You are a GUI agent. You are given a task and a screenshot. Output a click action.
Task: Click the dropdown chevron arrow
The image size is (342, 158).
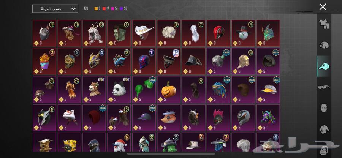(x=73, y=9)
